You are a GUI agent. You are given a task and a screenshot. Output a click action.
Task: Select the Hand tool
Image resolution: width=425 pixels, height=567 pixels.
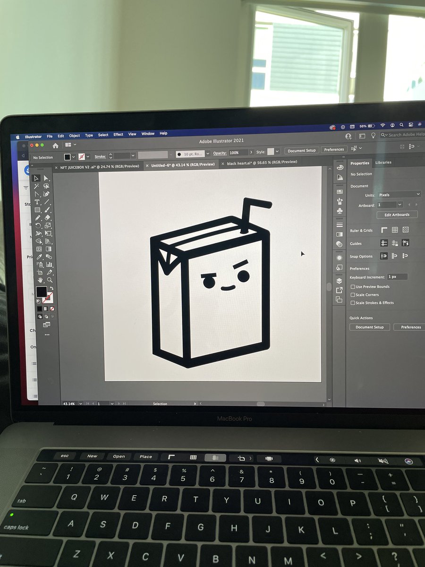(40, 280)
